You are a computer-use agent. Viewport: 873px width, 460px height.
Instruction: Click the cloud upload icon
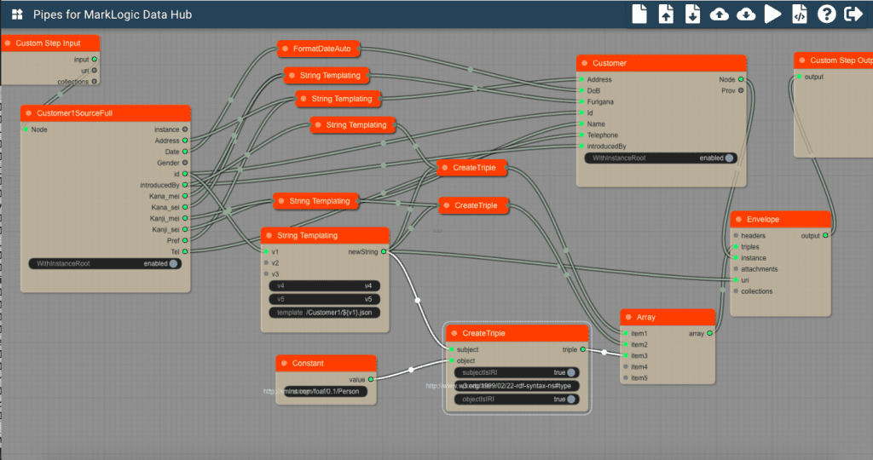(719, 14)
